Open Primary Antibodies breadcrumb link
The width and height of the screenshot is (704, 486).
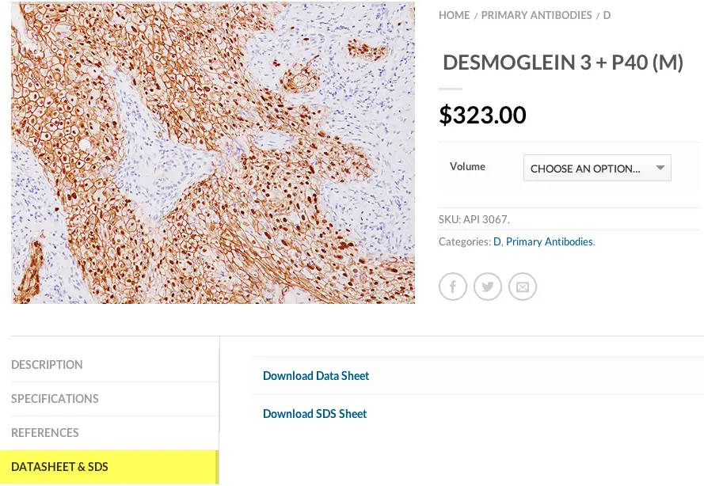click(x=536, y=15)
